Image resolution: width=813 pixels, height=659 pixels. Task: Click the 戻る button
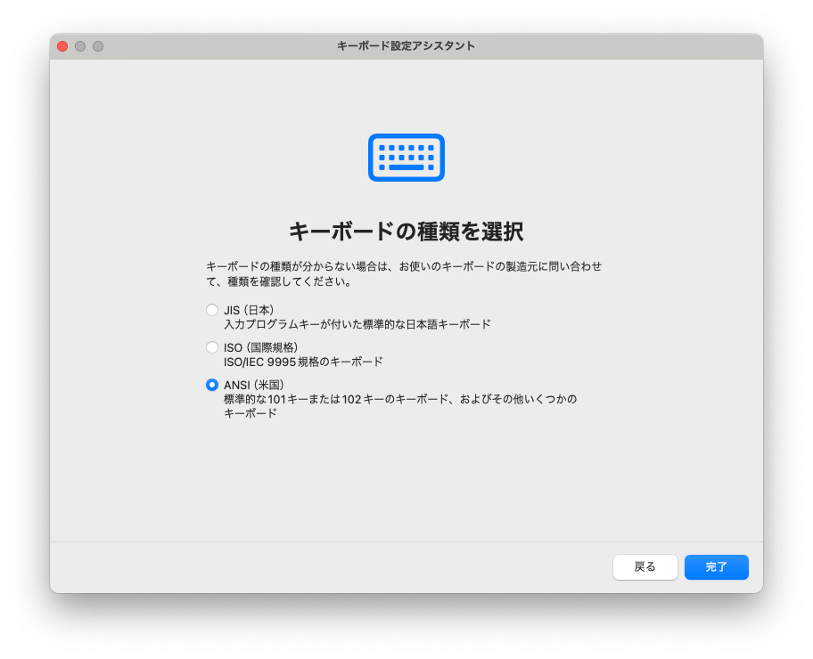[x=645, y=566]
